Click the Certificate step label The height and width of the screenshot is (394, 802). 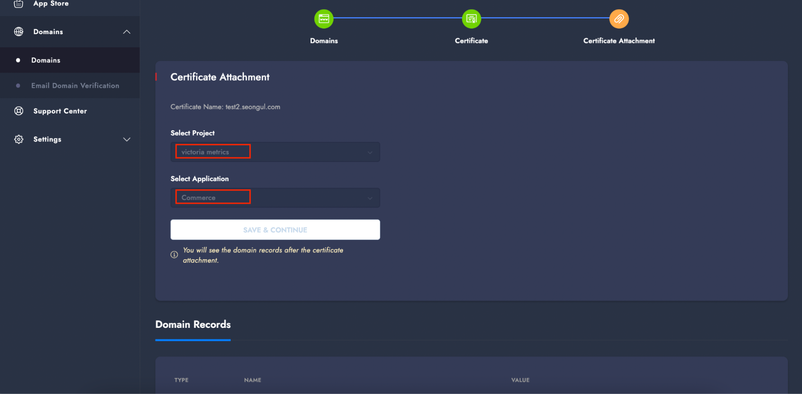471,41
